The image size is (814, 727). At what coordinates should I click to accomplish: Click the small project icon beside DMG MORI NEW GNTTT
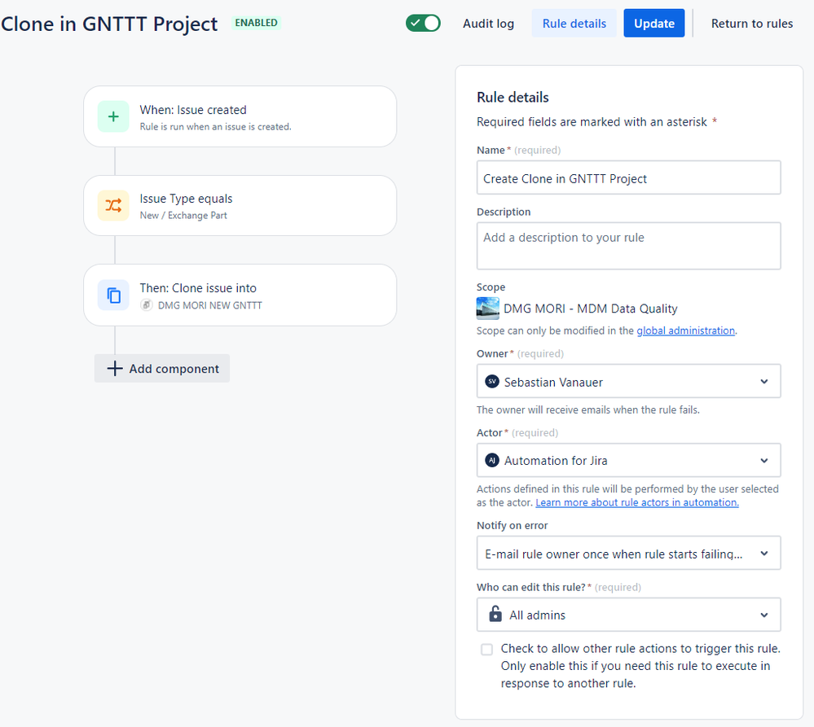coord(147,305)
